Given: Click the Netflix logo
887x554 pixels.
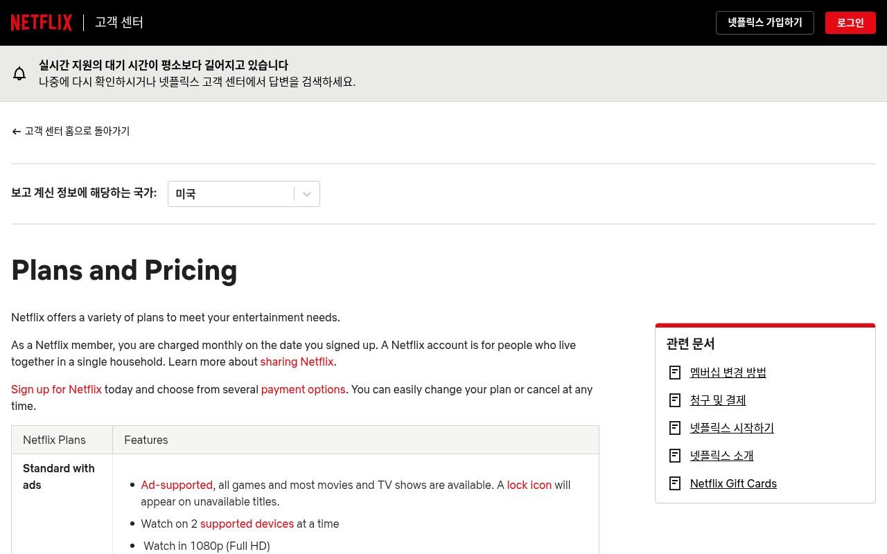Looking at the screenshot, I should click(42, 23).
